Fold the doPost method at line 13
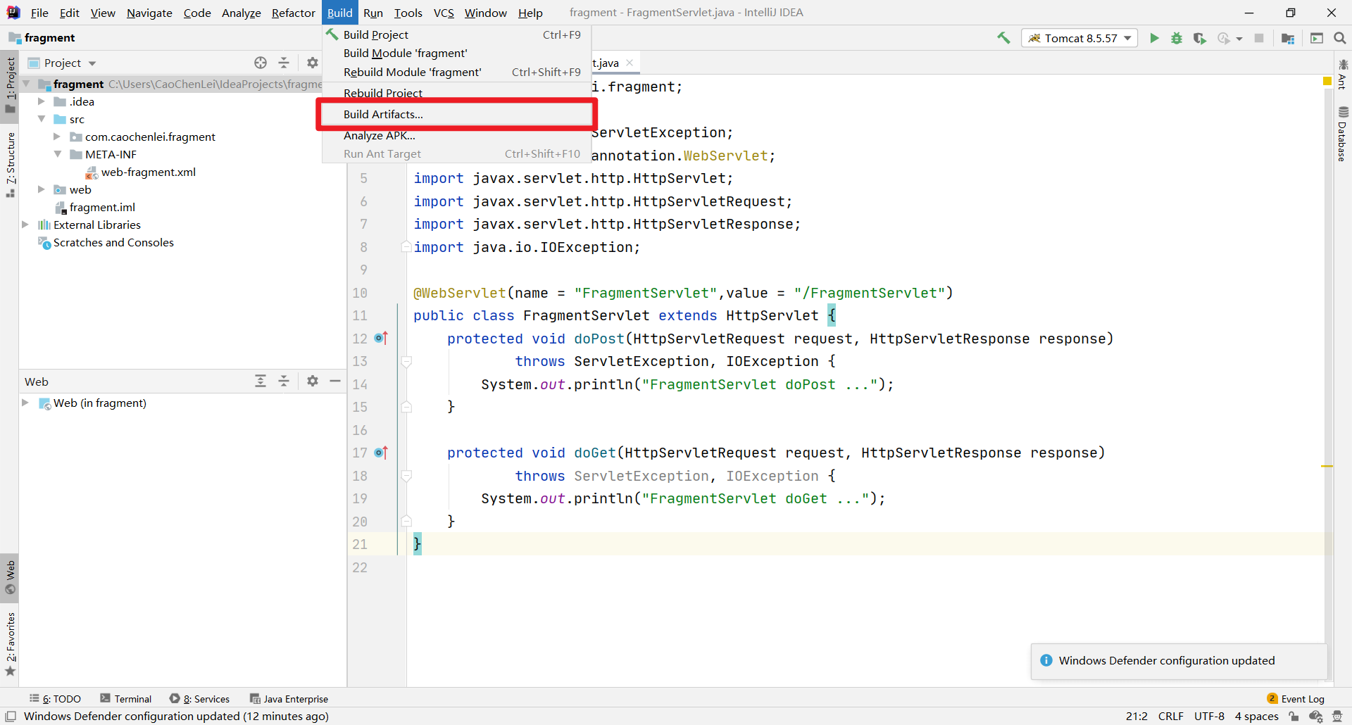Screen dimensions: 1352x725 click(406, 362)
